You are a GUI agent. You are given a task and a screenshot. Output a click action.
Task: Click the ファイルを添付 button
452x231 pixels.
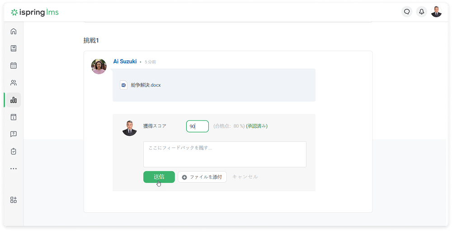202,177
